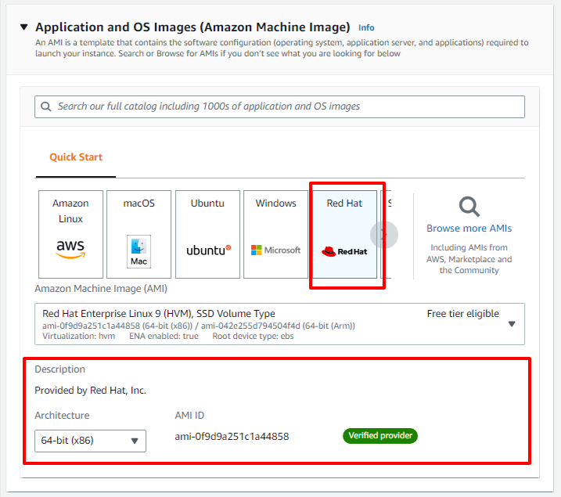Open the Browse more AMIs link

coord(469,229)
